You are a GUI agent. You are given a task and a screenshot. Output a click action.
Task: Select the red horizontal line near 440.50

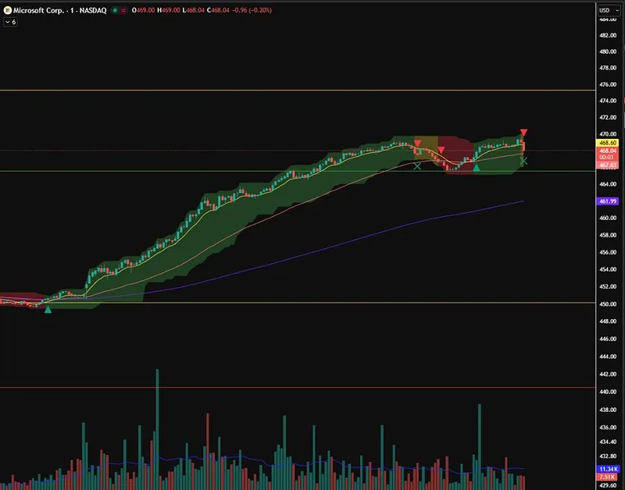tap(298, 387)
